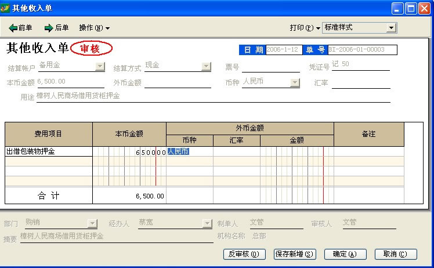
Task: Click the app icon in the title bar
Action: pyautogui.click(x=6, y=8)
